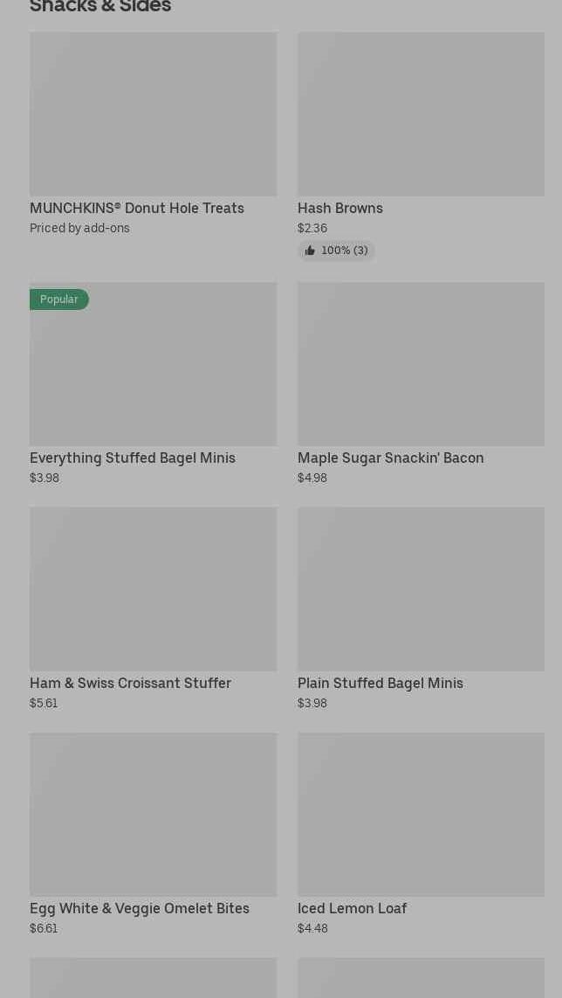562x998 pixels.
Task: Open the Hash Browns item image
Action: tap(421, 114)
